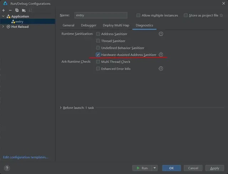228x174 pixels.
Task: Expand the Before launch section
Action: tap(61, 108)
